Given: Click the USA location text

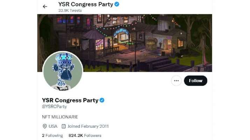Looking at the screenshot, I should coord(53,126).
